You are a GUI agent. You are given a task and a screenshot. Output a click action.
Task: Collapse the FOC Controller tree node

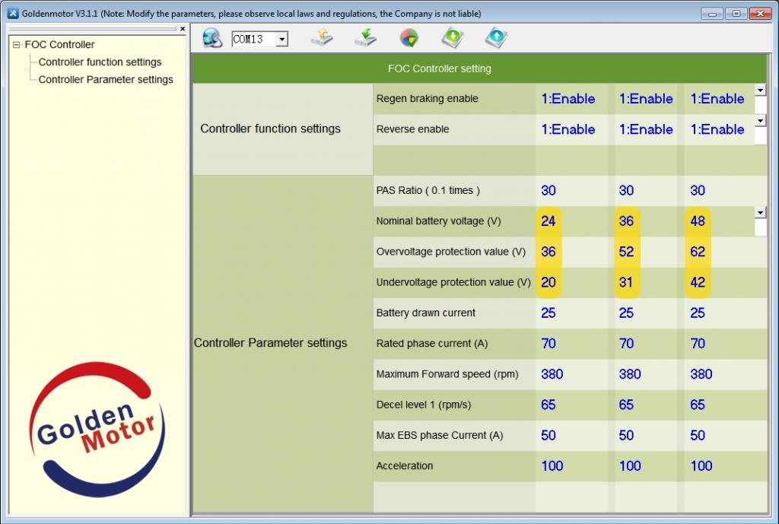pyautogui.click(x=17, y=45)
